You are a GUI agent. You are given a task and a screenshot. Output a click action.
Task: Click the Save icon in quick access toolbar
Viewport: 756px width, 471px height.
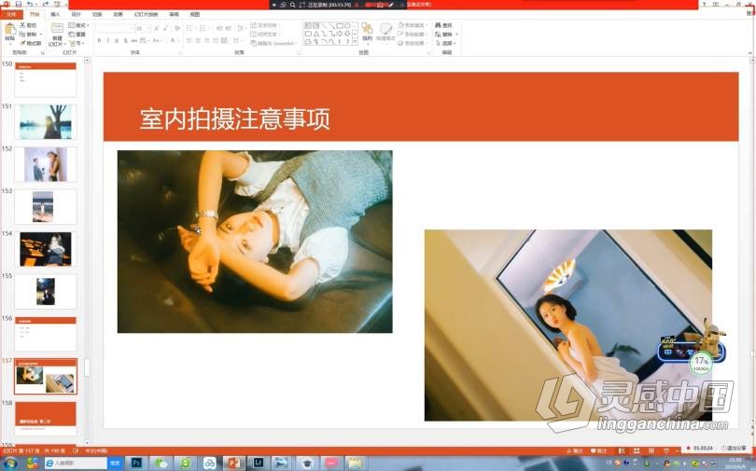[x=19, y=4]
